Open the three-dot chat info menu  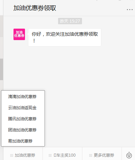[130, 10]
